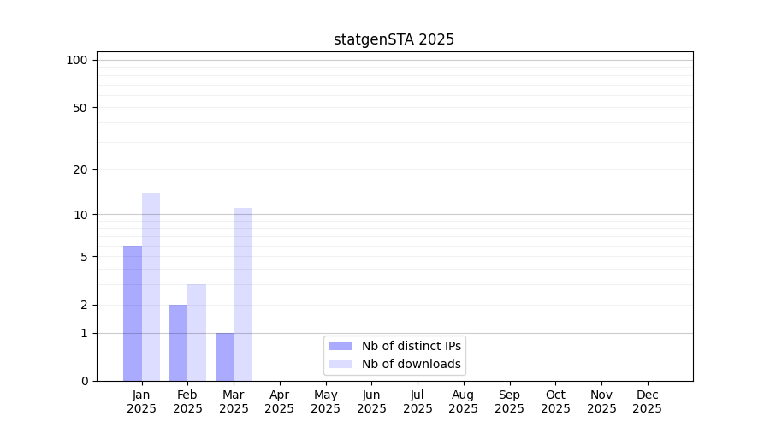Screen dimensions: 770x428
Task: Pick the February downloads bar
Action: tap(197, 332)
